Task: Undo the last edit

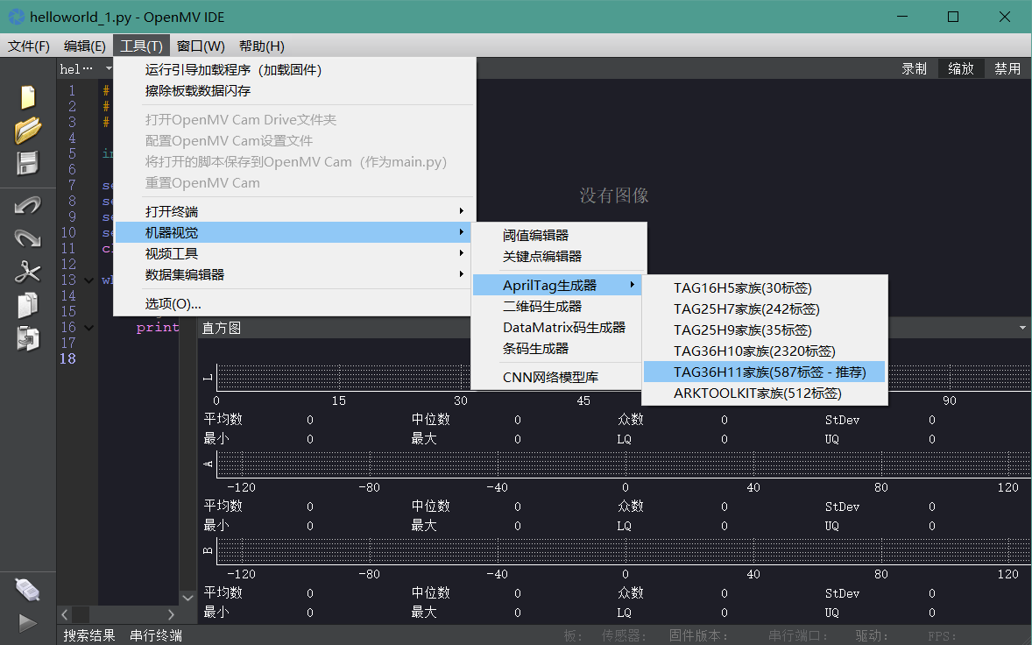Action: (x=27, y=204)
